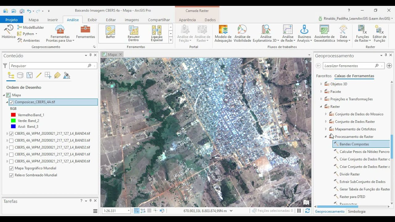Collapse the Raster toolbox
The height and width of the screenshot is (222, 395).
click(321, 107)
